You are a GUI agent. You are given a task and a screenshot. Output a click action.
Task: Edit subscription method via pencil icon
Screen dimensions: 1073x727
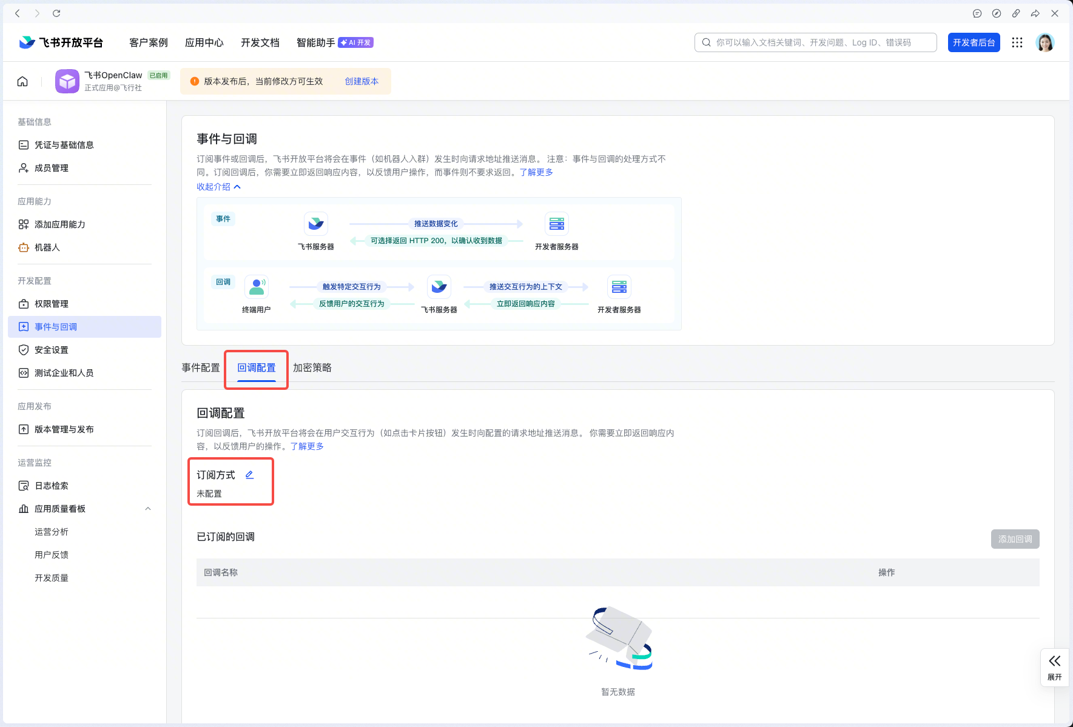click(x=249, y=475)
